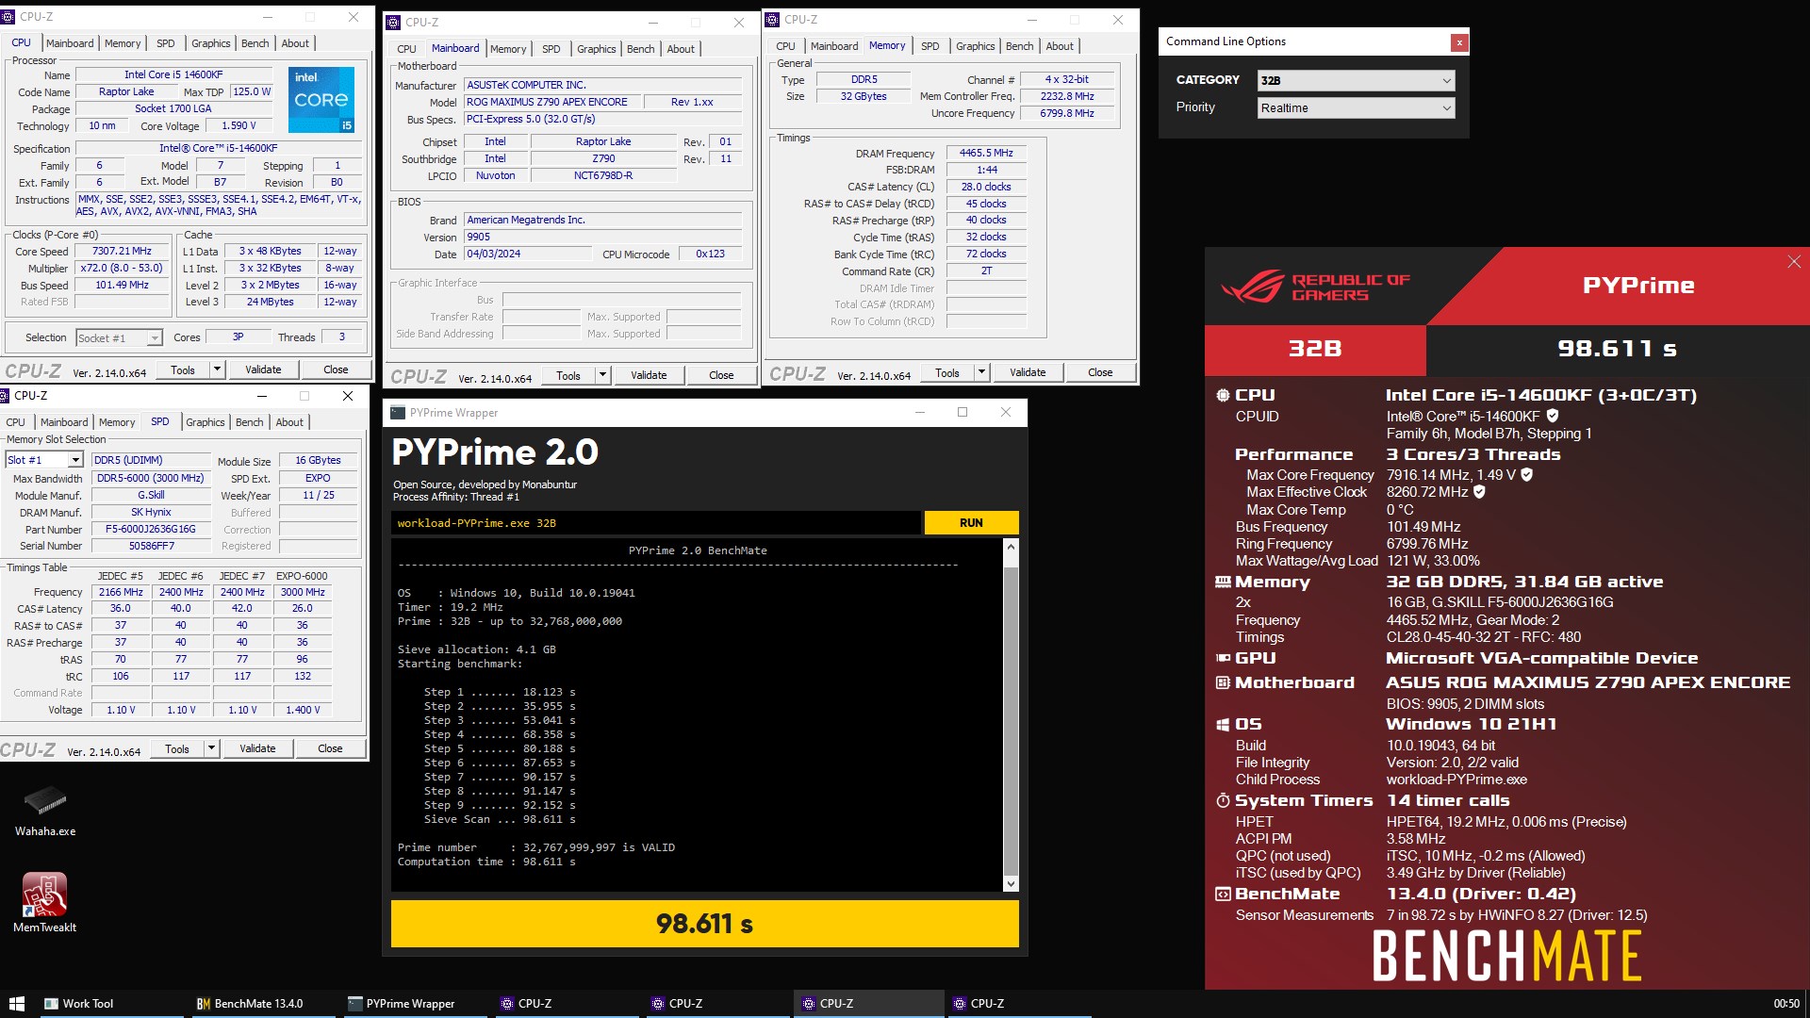Image resolution: width=1810 pixels, height=1018 pixels.
Task: Click Close in Mainboard window
Action: coord(721,375)
